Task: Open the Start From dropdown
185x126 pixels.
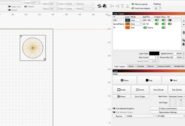Action: 177,96
